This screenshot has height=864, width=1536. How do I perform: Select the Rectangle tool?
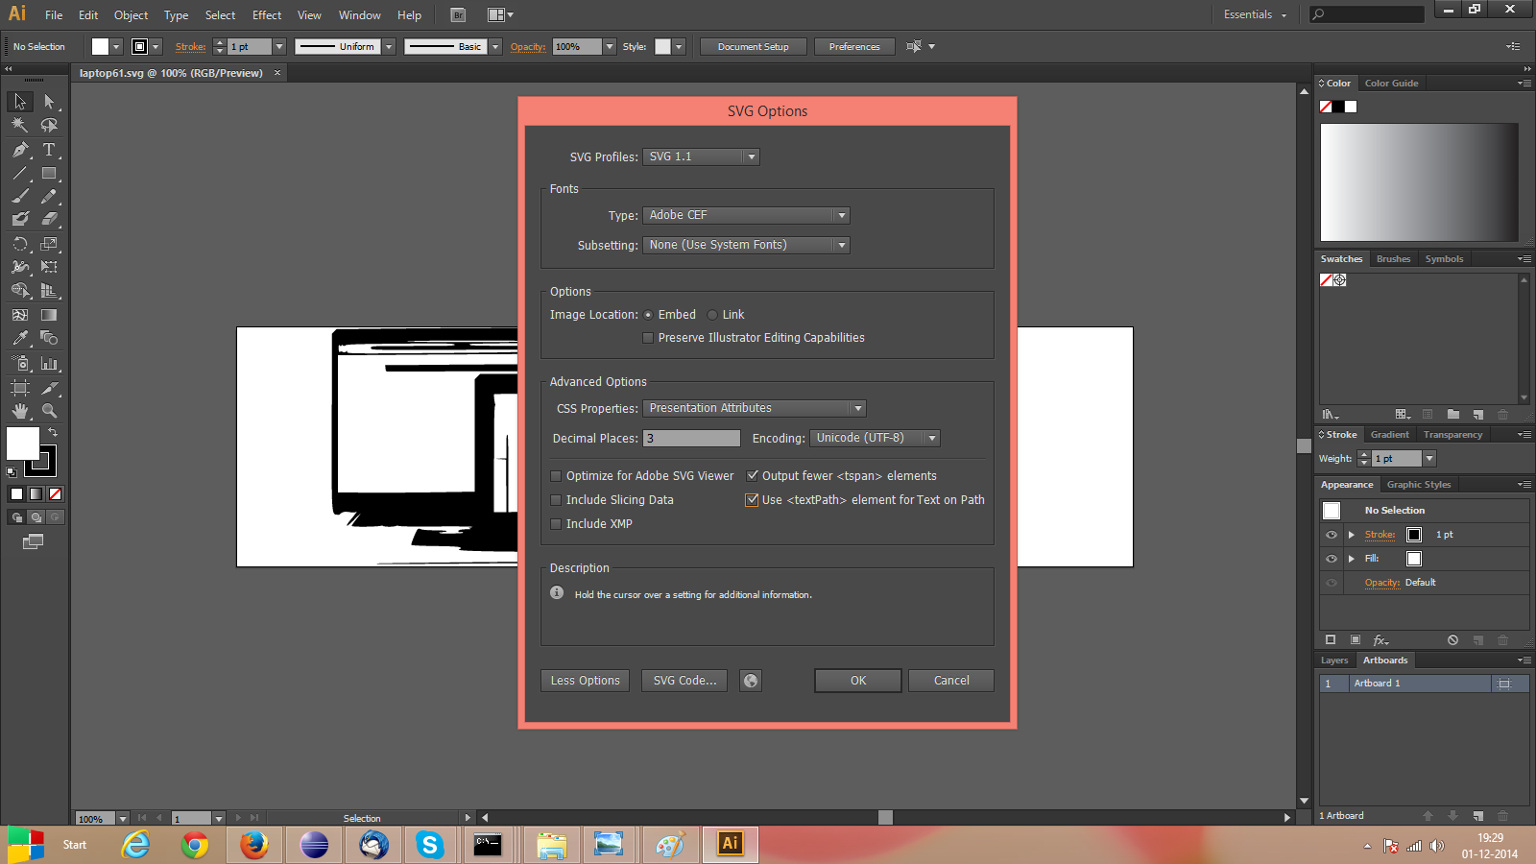(49, 174)
